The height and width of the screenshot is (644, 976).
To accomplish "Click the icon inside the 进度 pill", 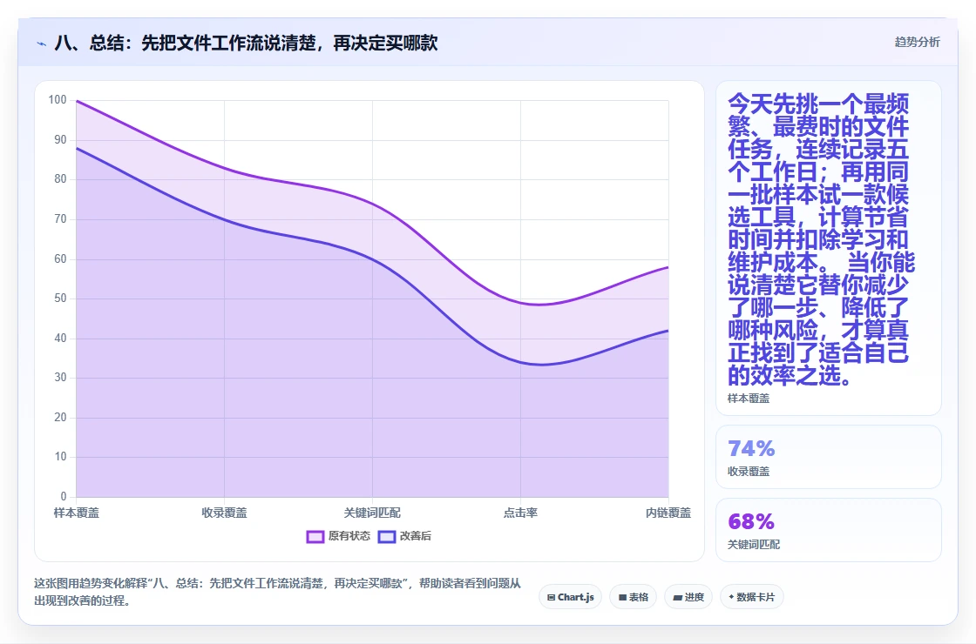I will (677, 597).
